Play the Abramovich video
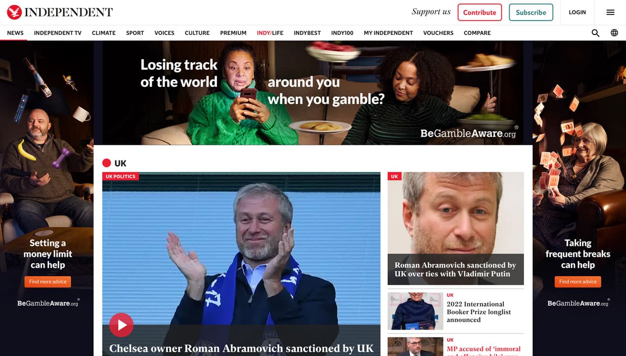 (x=121, y=325)
